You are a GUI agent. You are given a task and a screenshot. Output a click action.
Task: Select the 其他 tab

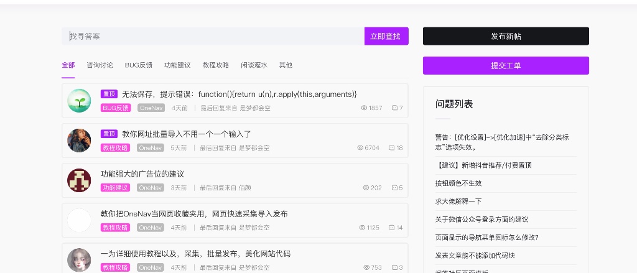pos(286,65)
